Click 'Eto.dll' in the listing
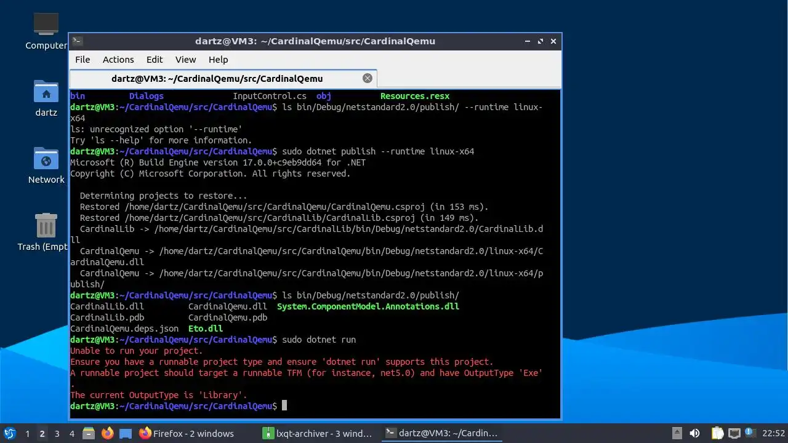This screenshot has height=443, width=788. click(206, 329)
